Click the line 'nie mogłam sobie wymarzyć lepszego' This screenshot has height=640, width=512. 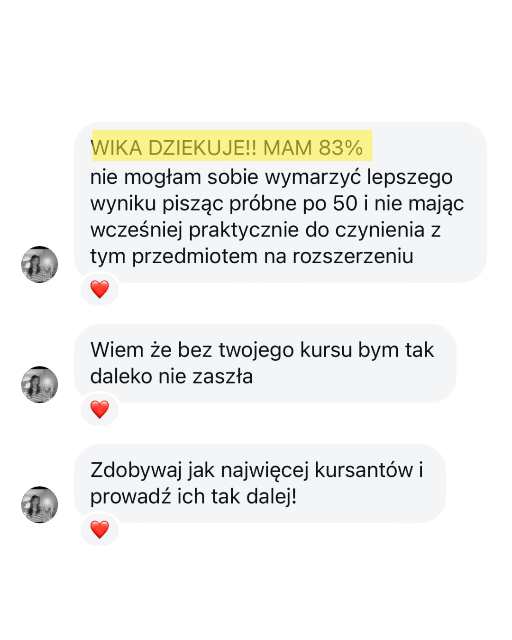[272, 178]
